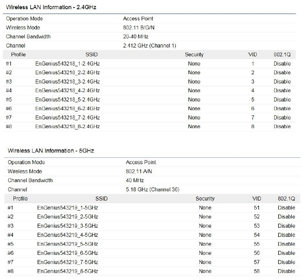This screenshot has height=280, width=305.
Task: Select the SSID header in 5GHz table
Action: pos(101,199)
